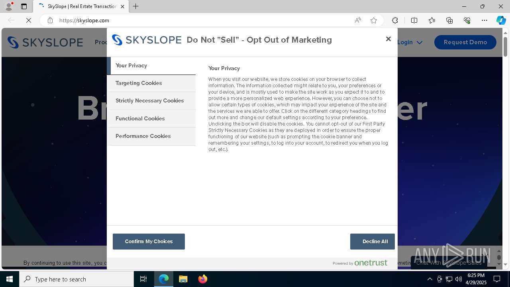Open Settings and more ellipsis menu
Viewport: 510px width, 287px height.
point(484,20)
